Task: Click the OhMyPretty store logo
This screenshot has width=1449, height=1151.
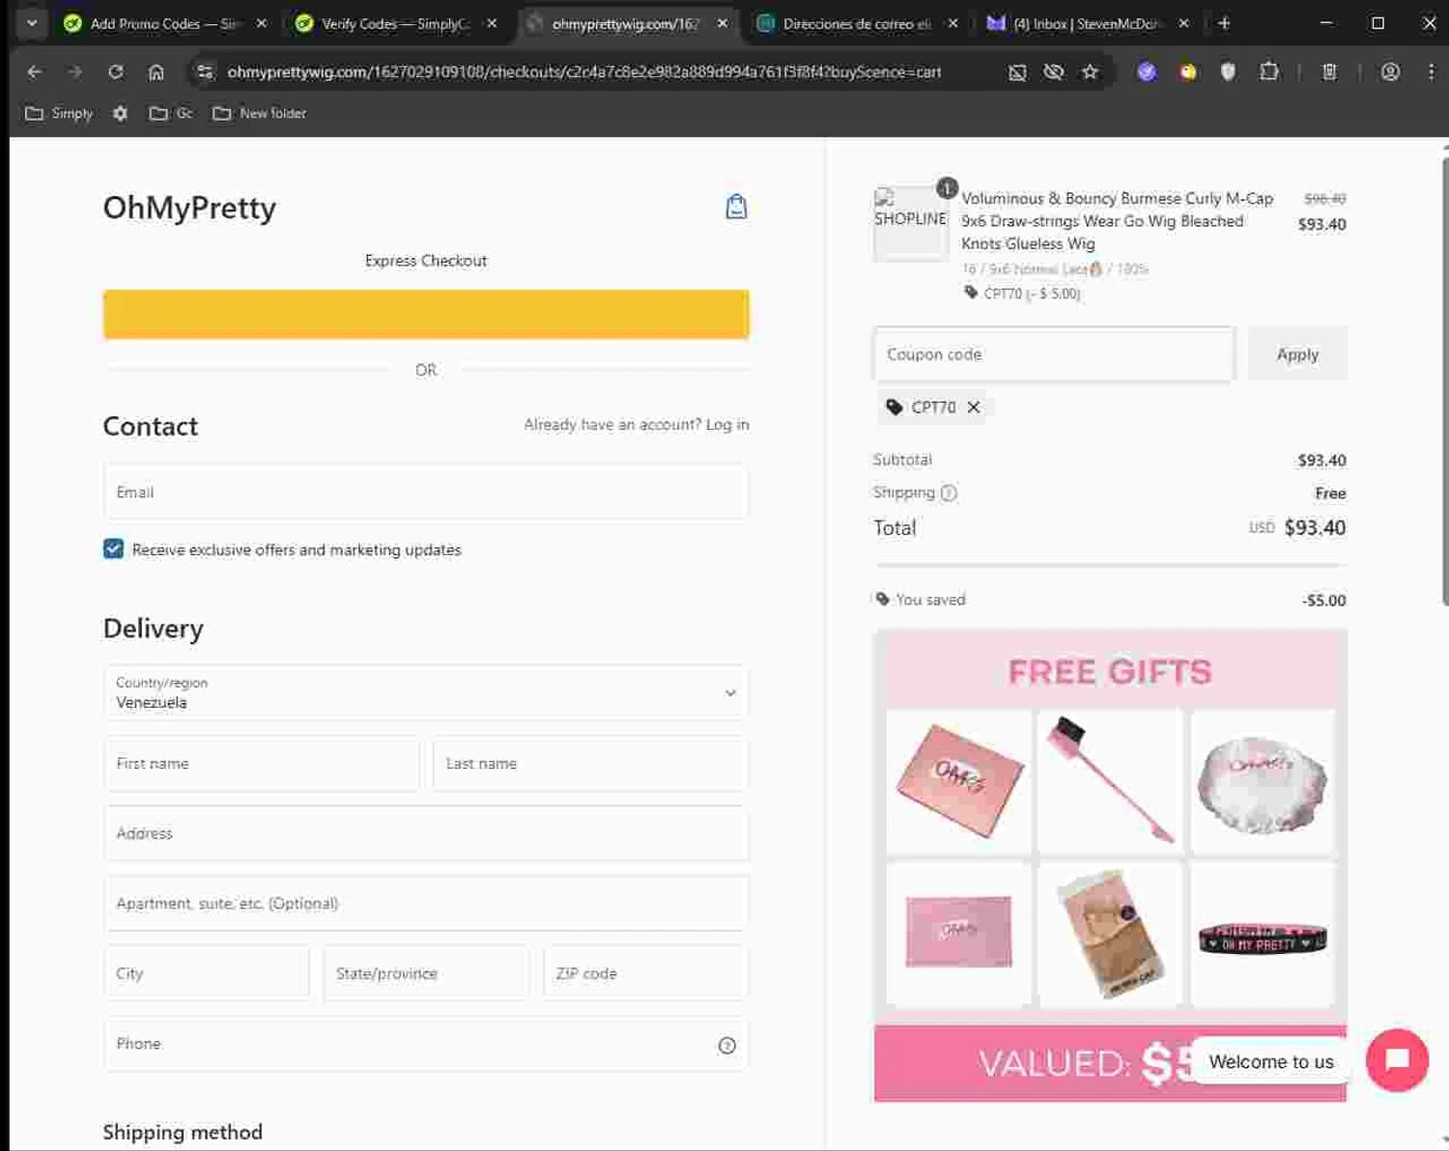Action: pos(189,208)
